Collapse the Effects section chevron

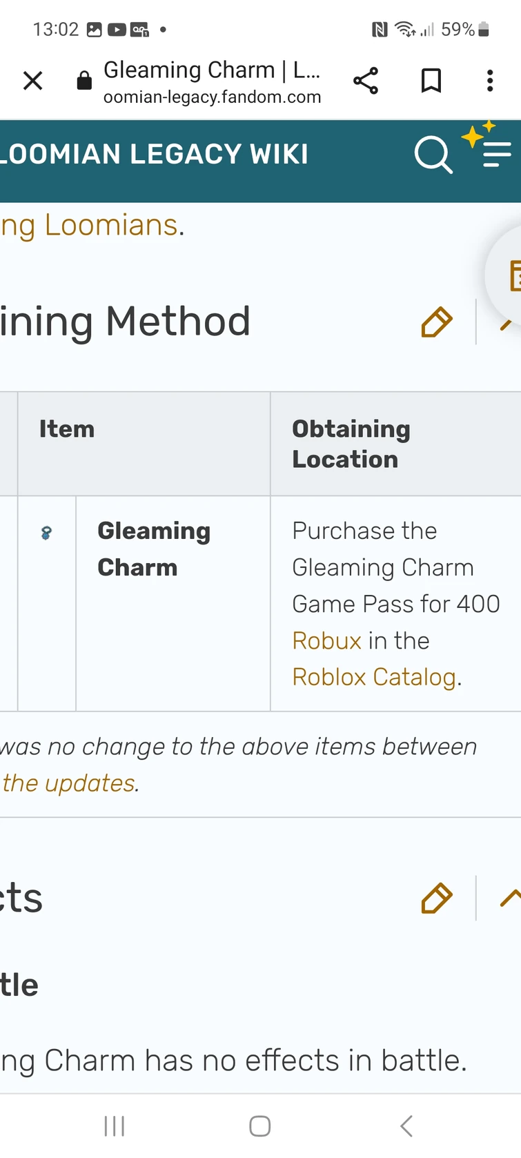tap(509, 898)
